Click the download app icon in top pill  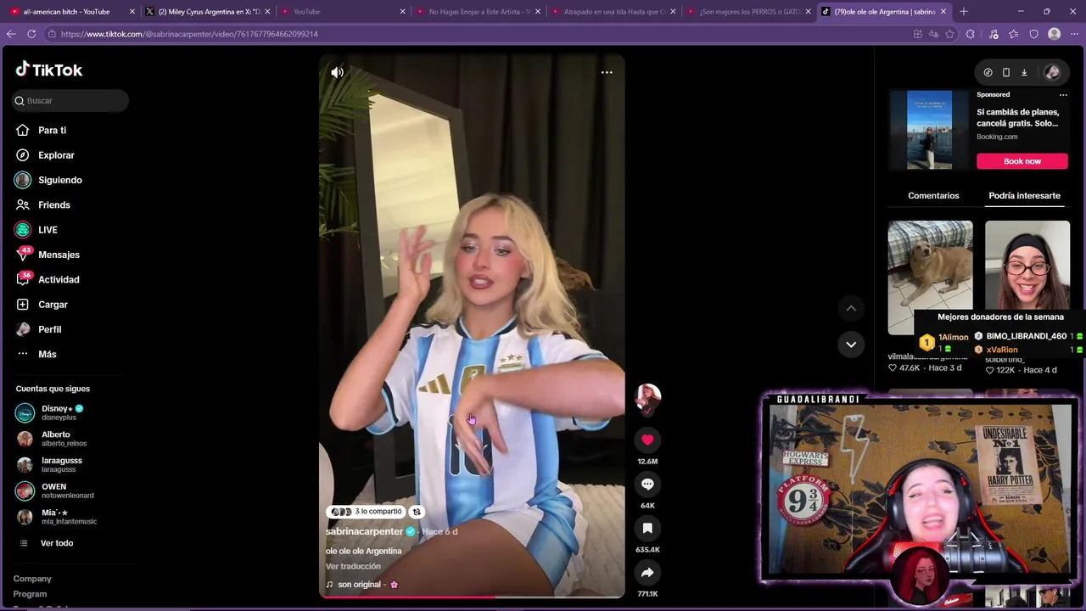click(1024, 72)
